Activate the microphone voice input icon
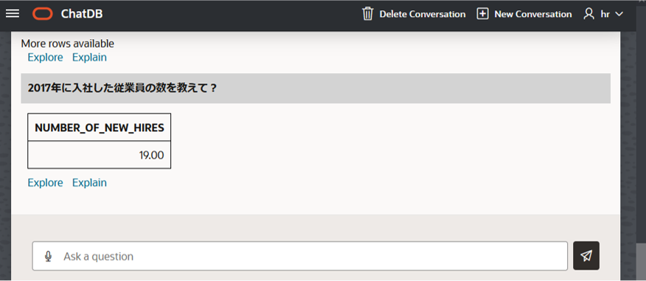646x281 pixels. pyautogui.click(x=48, y=256)
